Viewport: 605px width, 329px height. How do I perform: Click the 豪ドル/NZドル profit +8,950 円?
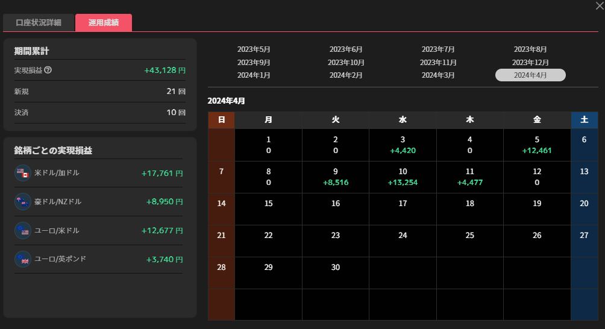(x=165, y=202)
